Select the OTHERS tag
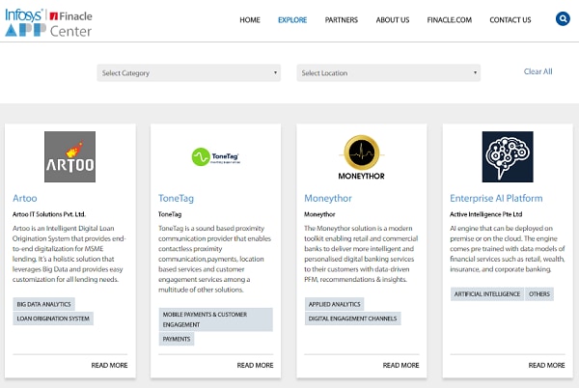Image resolution: width=579 pixels, height=388 pixels. coord(539,293)
